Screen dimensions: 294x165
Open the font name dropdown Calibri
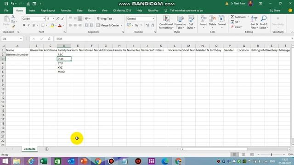tap(44, 19)
